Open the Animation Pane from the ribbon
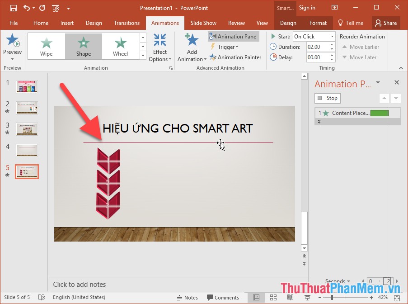The height and width of the screenshot is (304, 408). point(233,36)
